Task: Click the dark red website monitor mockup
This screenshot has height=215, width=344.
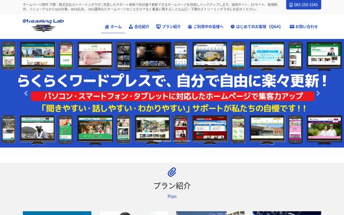Action: [210, 130]
